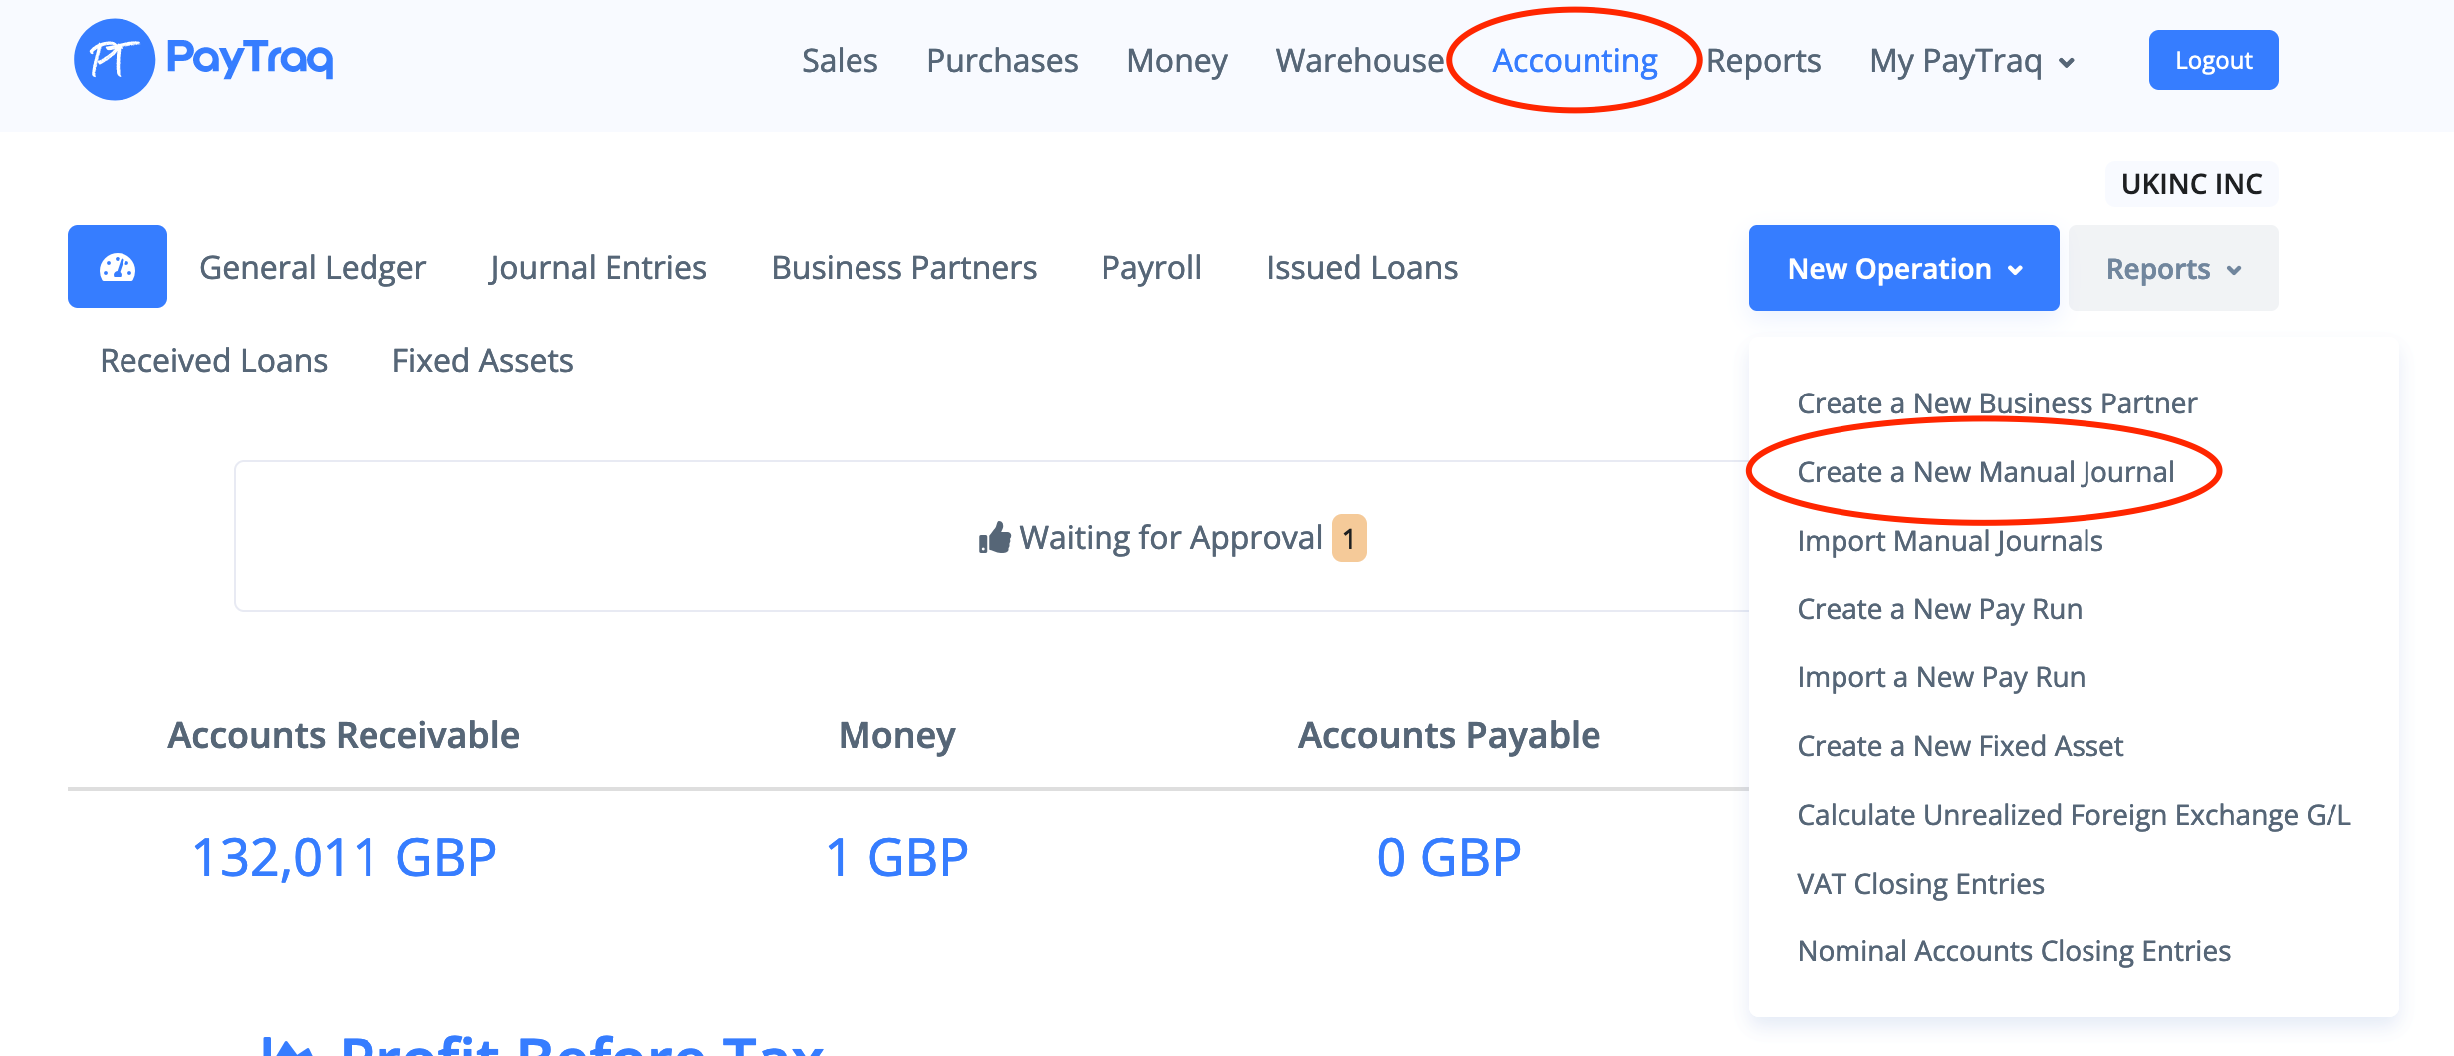The width and height of the screenshot is (2454, 1056).
Task: Click the pending approval count badge
Action: coord(1349,538)
